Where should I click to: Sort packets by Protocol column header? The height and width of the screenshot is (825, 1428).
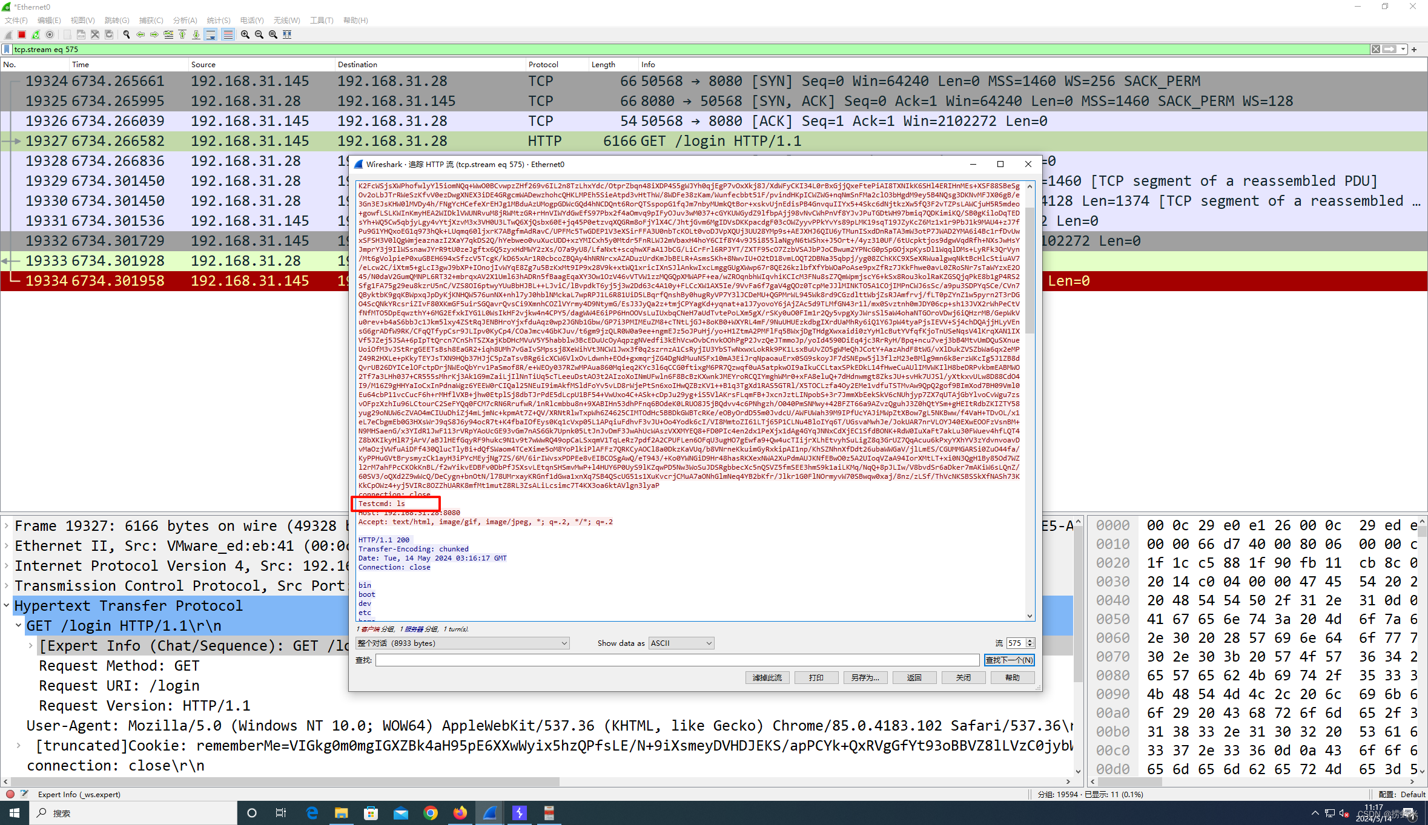tap(557, 64)
